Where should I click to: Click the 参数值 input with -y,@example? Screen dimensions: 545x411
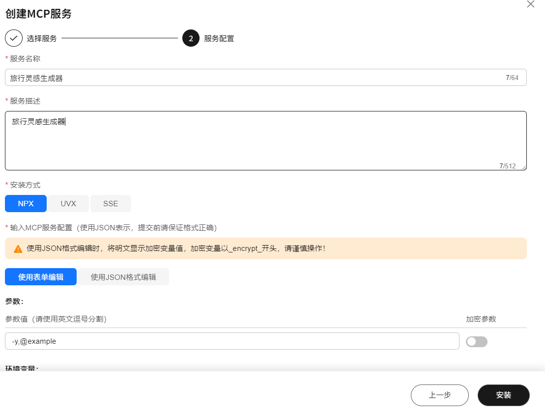[232, 341]
